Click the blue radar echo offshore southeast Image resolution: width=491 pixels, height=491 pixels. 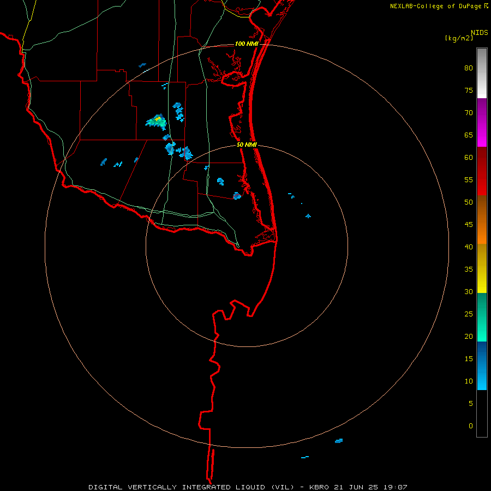tap(339, 441)
